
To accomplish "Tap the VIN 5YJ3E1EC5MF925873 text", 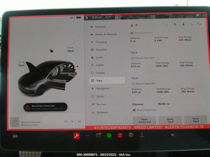I will tap(112, 128).
